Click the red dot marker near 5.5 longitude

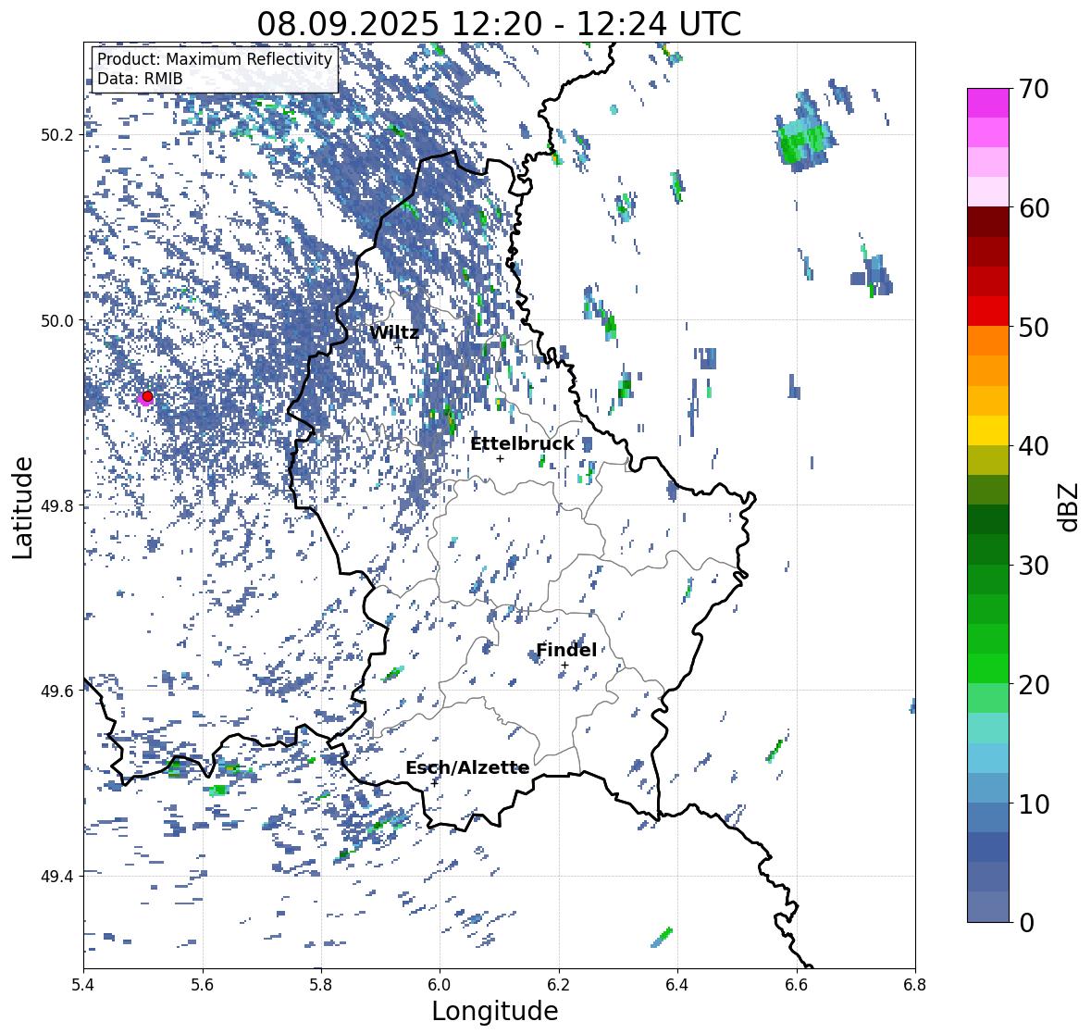(x=147, y=396)
